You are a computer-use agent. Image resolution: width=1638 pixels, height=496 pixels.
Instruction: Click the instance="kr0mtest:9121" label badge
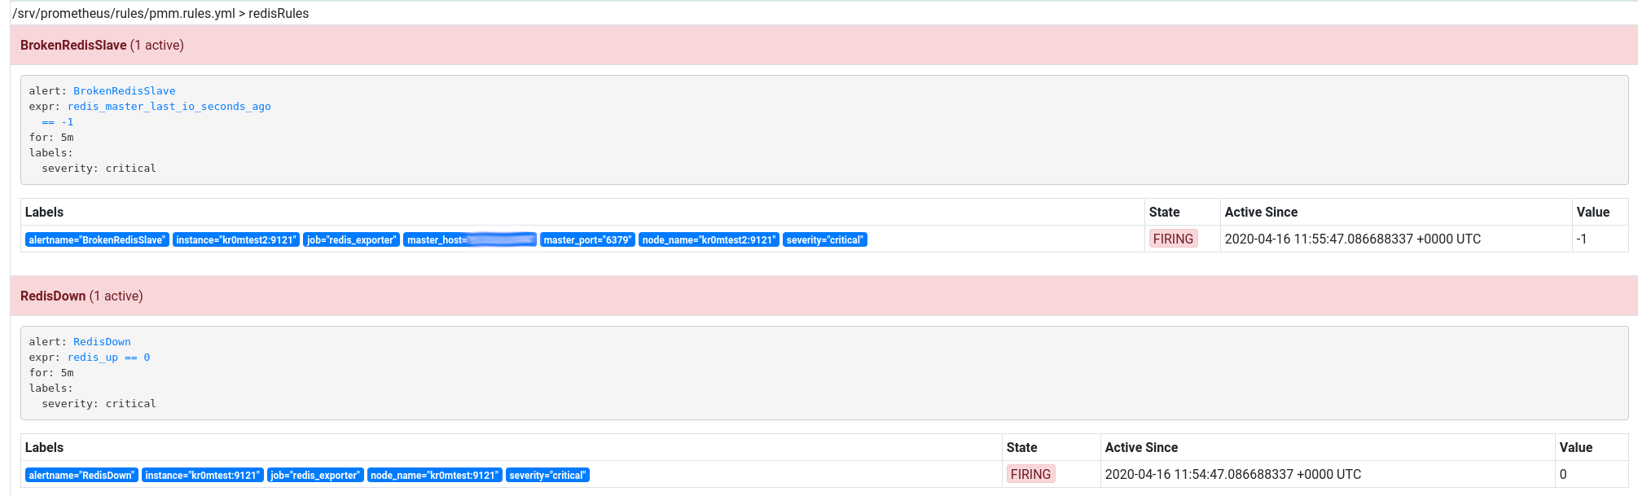pyautogui.click(x=203, y=476)
